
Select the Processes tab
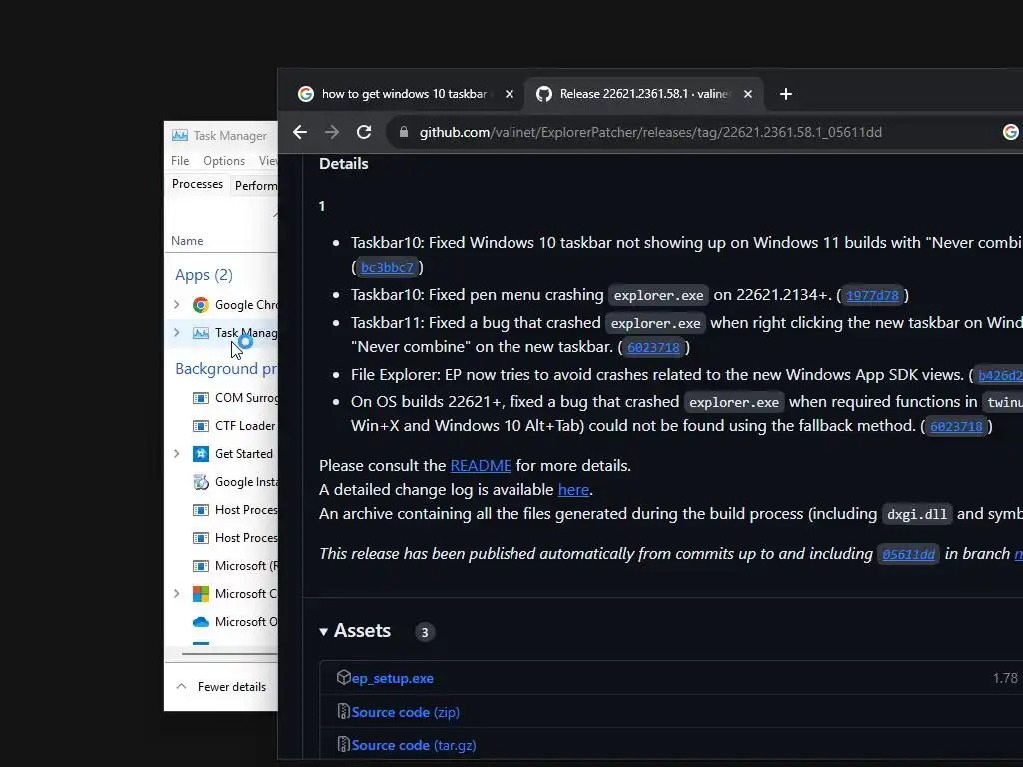[x=197, y=184]
